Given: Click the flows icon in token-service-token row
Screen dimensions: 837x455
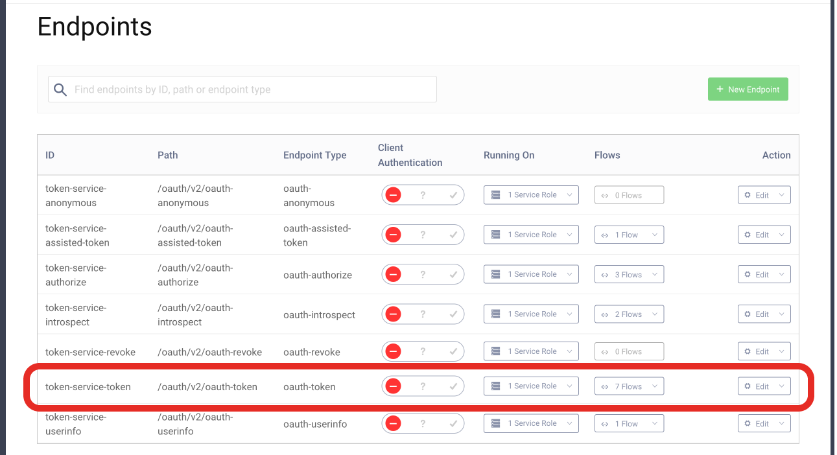Looking at the screenshot, I should [604, 386].
